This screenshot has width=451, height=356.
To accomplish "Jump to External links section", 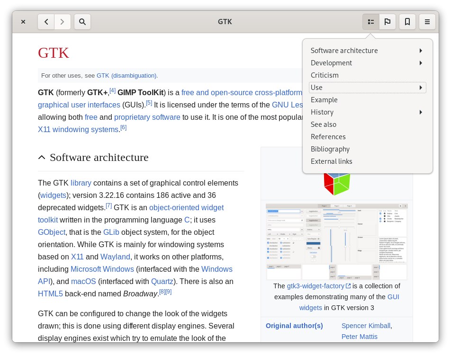I will click(367, 161).
